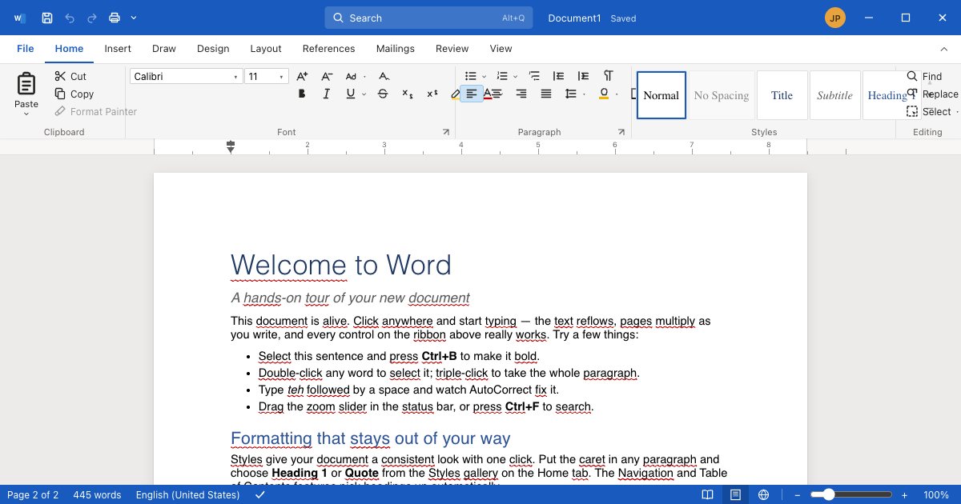Click the Multilevel List icon
Viewport: 961px width, 504px height.
(x=534, y=76)
